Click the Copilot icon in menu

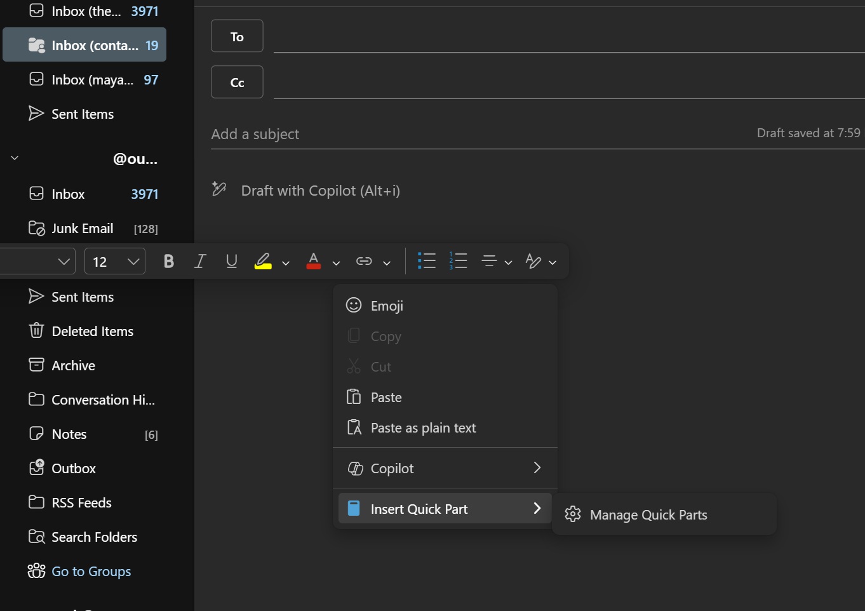pyautogui.click(x=354, y=469)
